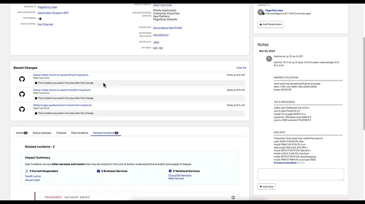The image size is (365, 204).
Task: Open responder Sarah Lance link
Action: point(33,176)
